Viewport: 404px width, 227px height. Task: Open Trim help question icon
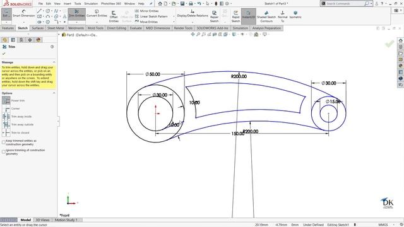pyautogui.click(x=52, y=47)
